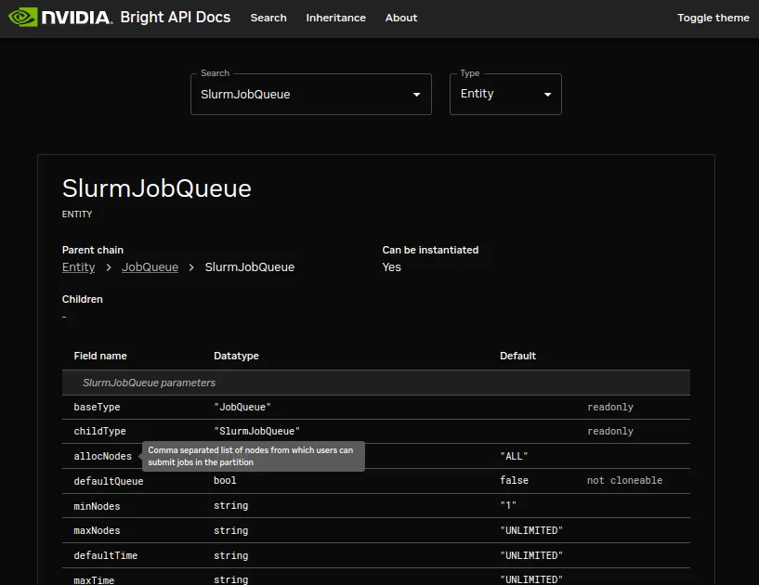Follow the Entity link in parent chain
The height and width of the screenshot is (585, 759).
pyautogui.click(x=78, y=267)
